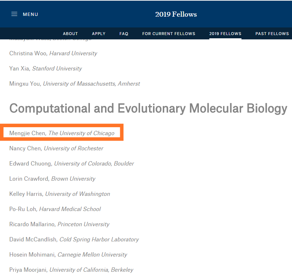This screenshot has width=292, height=275.
Task: Select For Current Fellows tab
Action: tap(169, 34)
